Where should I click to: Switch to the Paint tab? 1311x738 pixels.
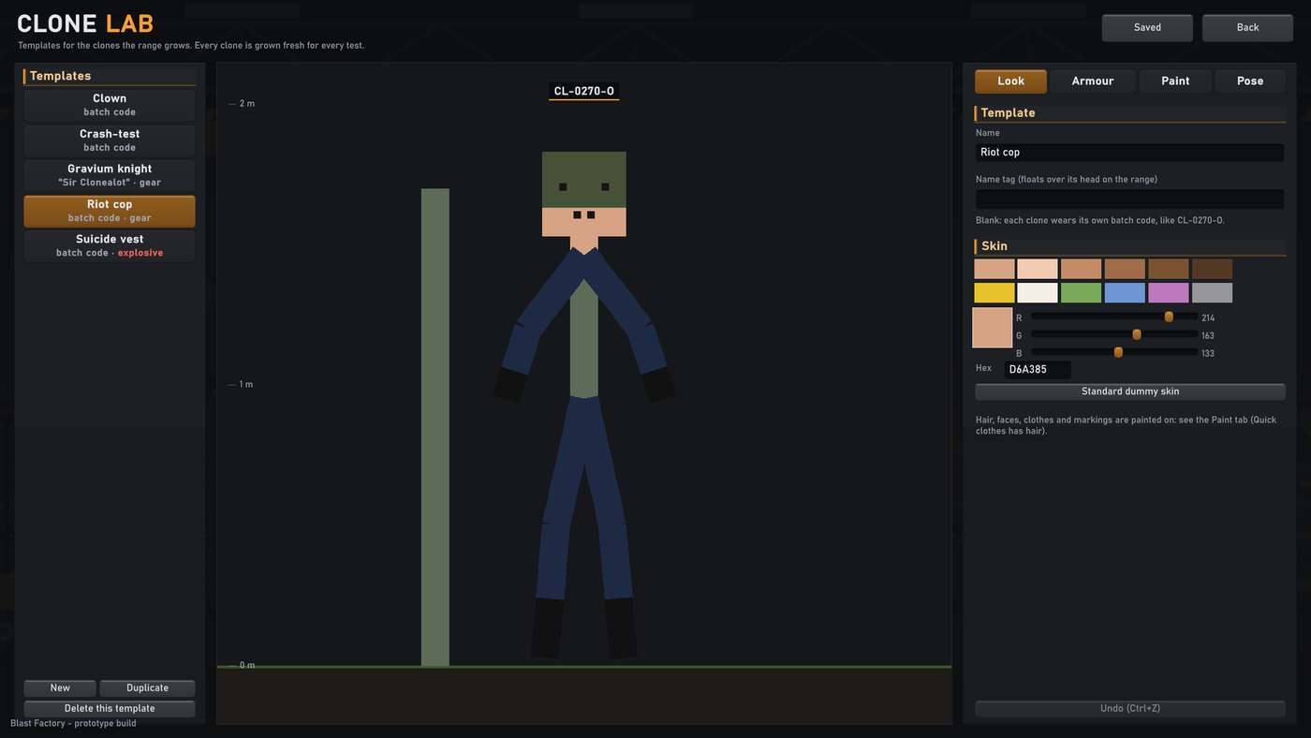tap(1175, 81)
